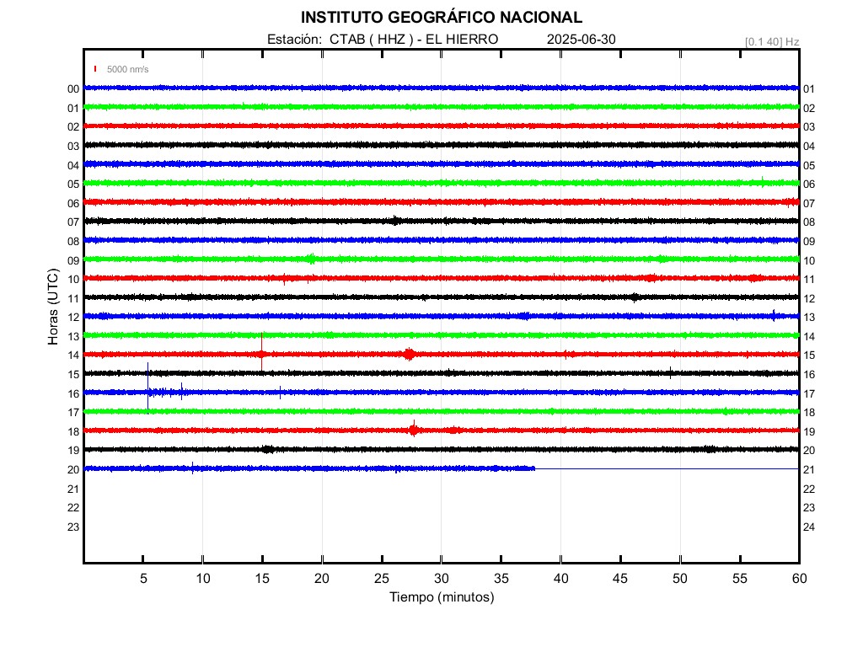The image size is (863, 647).
Task: Click the red event burst at 18h minute 27
Action: point(413,429)
